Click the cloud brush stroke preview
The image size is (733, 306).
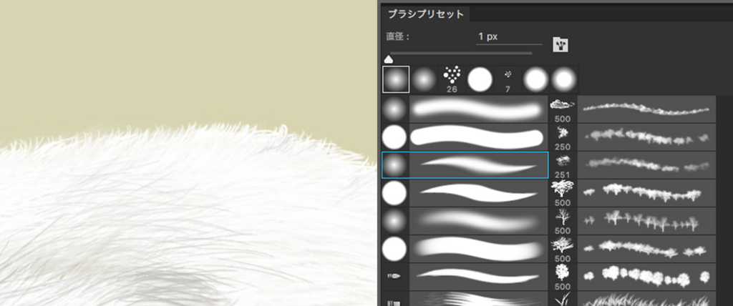[x=647, y=109]
